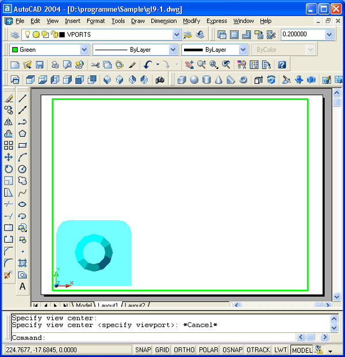
Task: Open the VPORTS layer dropdown
Action: pyautogui.click(x=177, y=35)
